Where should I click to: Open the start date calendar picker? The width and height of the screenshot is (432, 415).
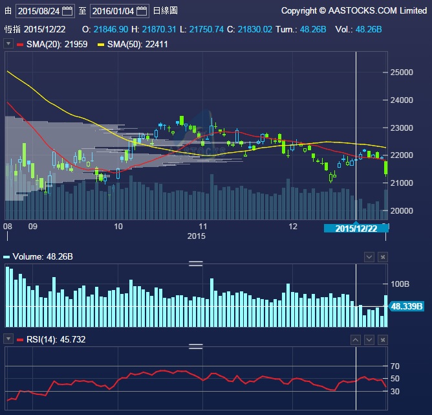point(68,11)
